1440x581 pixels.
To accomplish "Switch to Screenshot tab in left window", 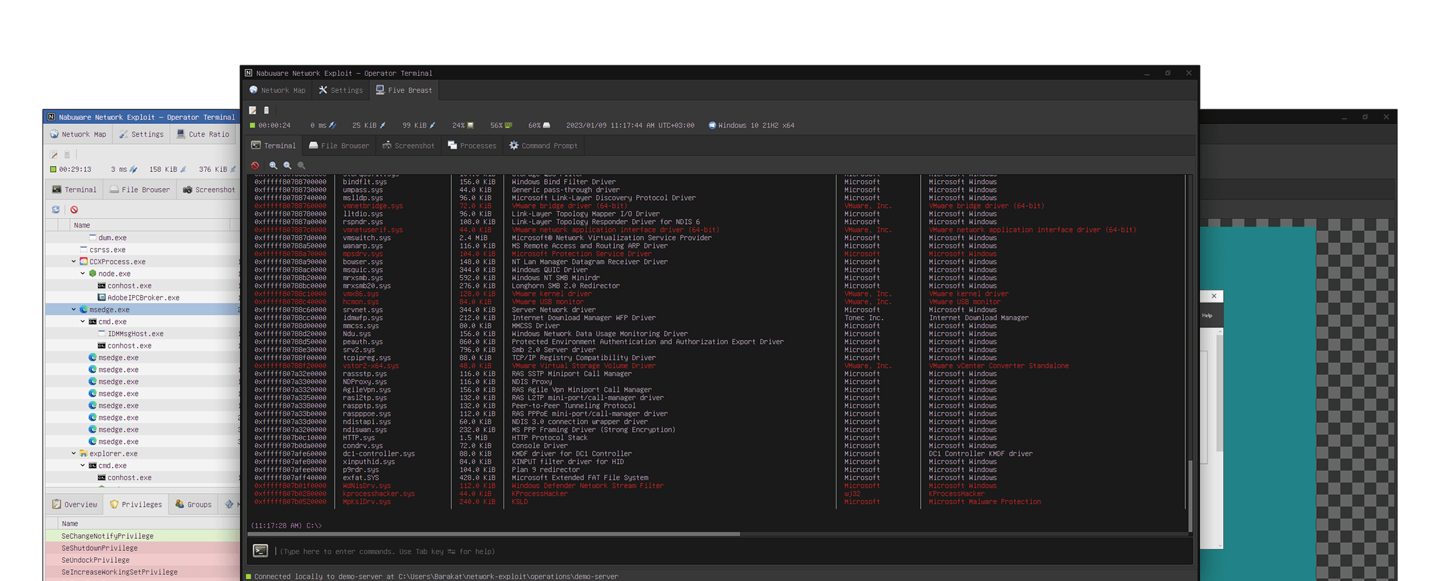I will click(x=209, y=189).
